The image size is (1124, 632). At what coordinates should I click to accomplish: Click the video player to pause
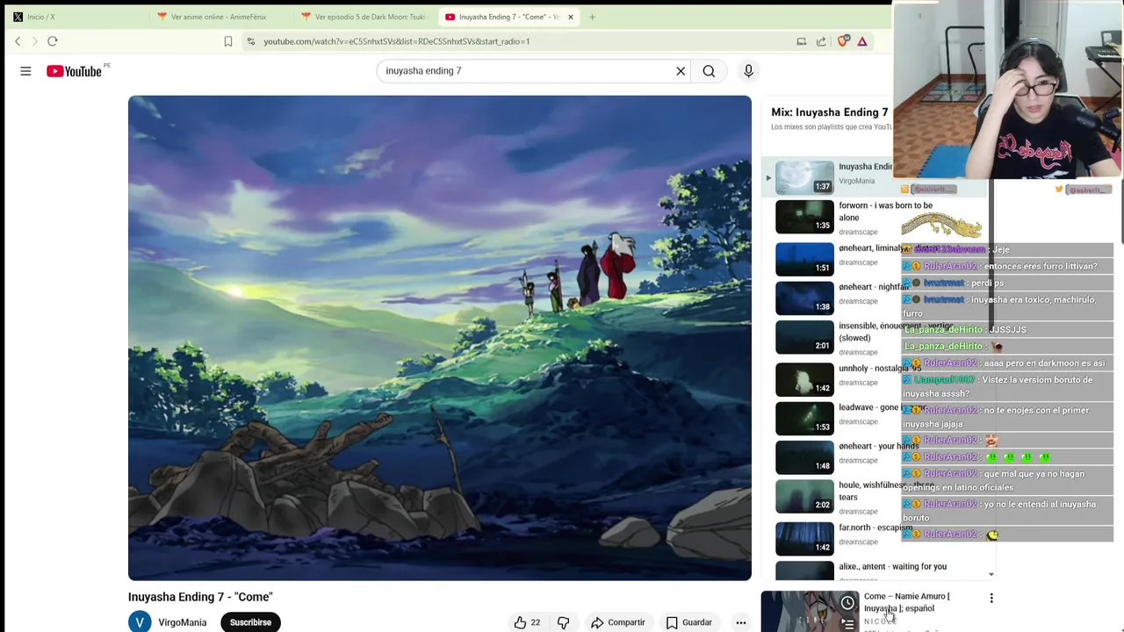439,338
